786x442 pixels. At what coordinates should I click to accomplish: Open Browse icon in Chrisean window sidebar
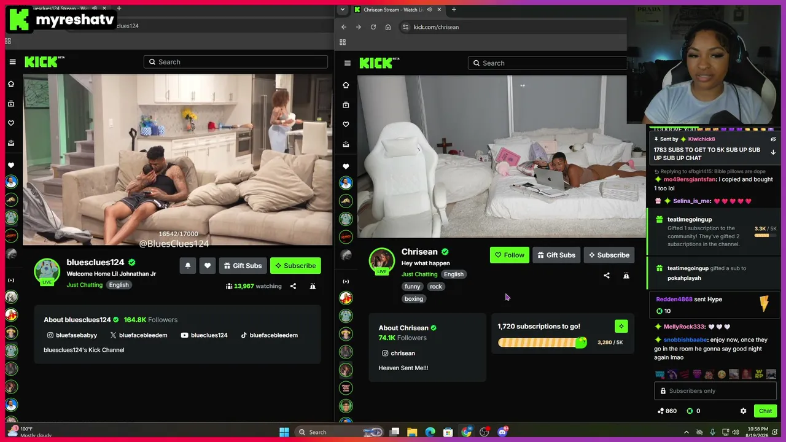346,105
